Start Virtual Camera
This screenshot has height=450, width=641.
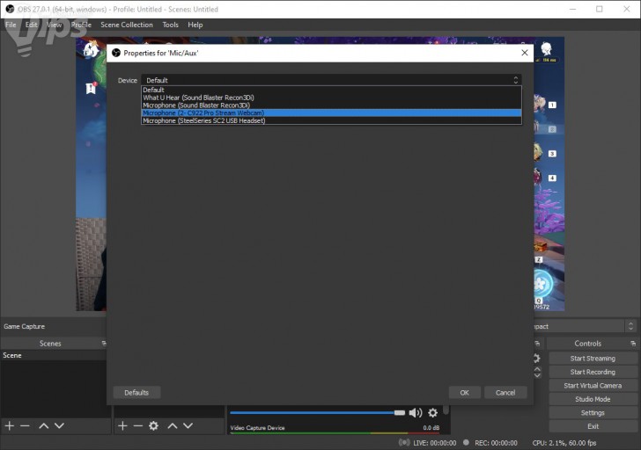tap(593, 386)
